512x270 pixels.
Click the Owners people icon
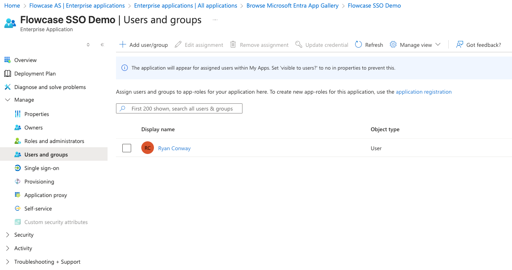17,127
